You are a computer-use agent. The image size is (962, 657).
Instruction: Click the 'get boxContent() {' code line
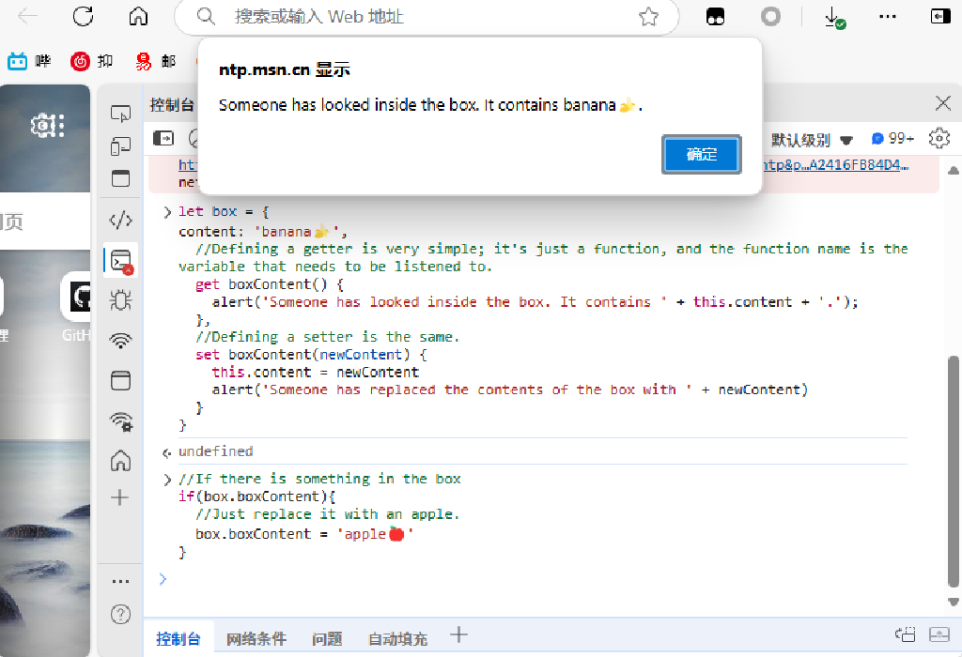tap(270, 284)
